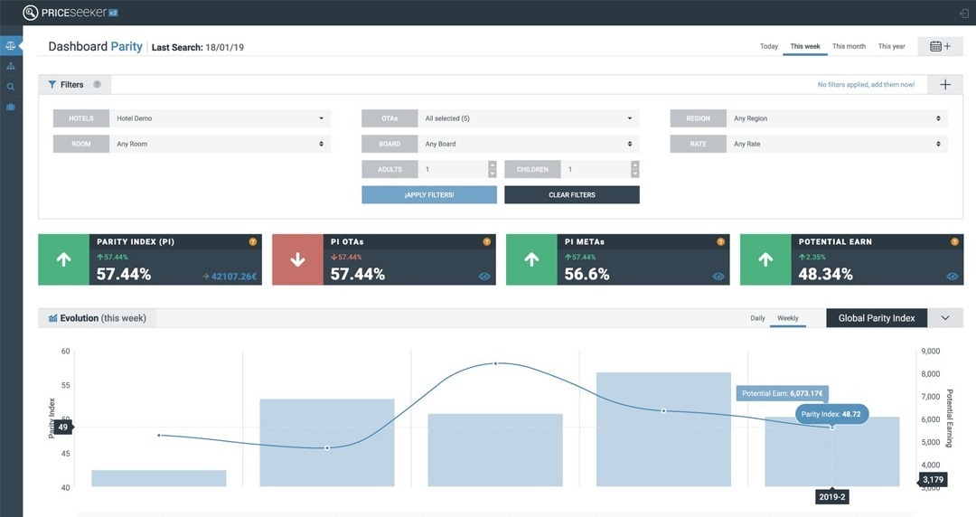Open the OTAs dropdown All selected (5)
The height and width of the screenshot is (517, 976).
[x=529, y=118]
